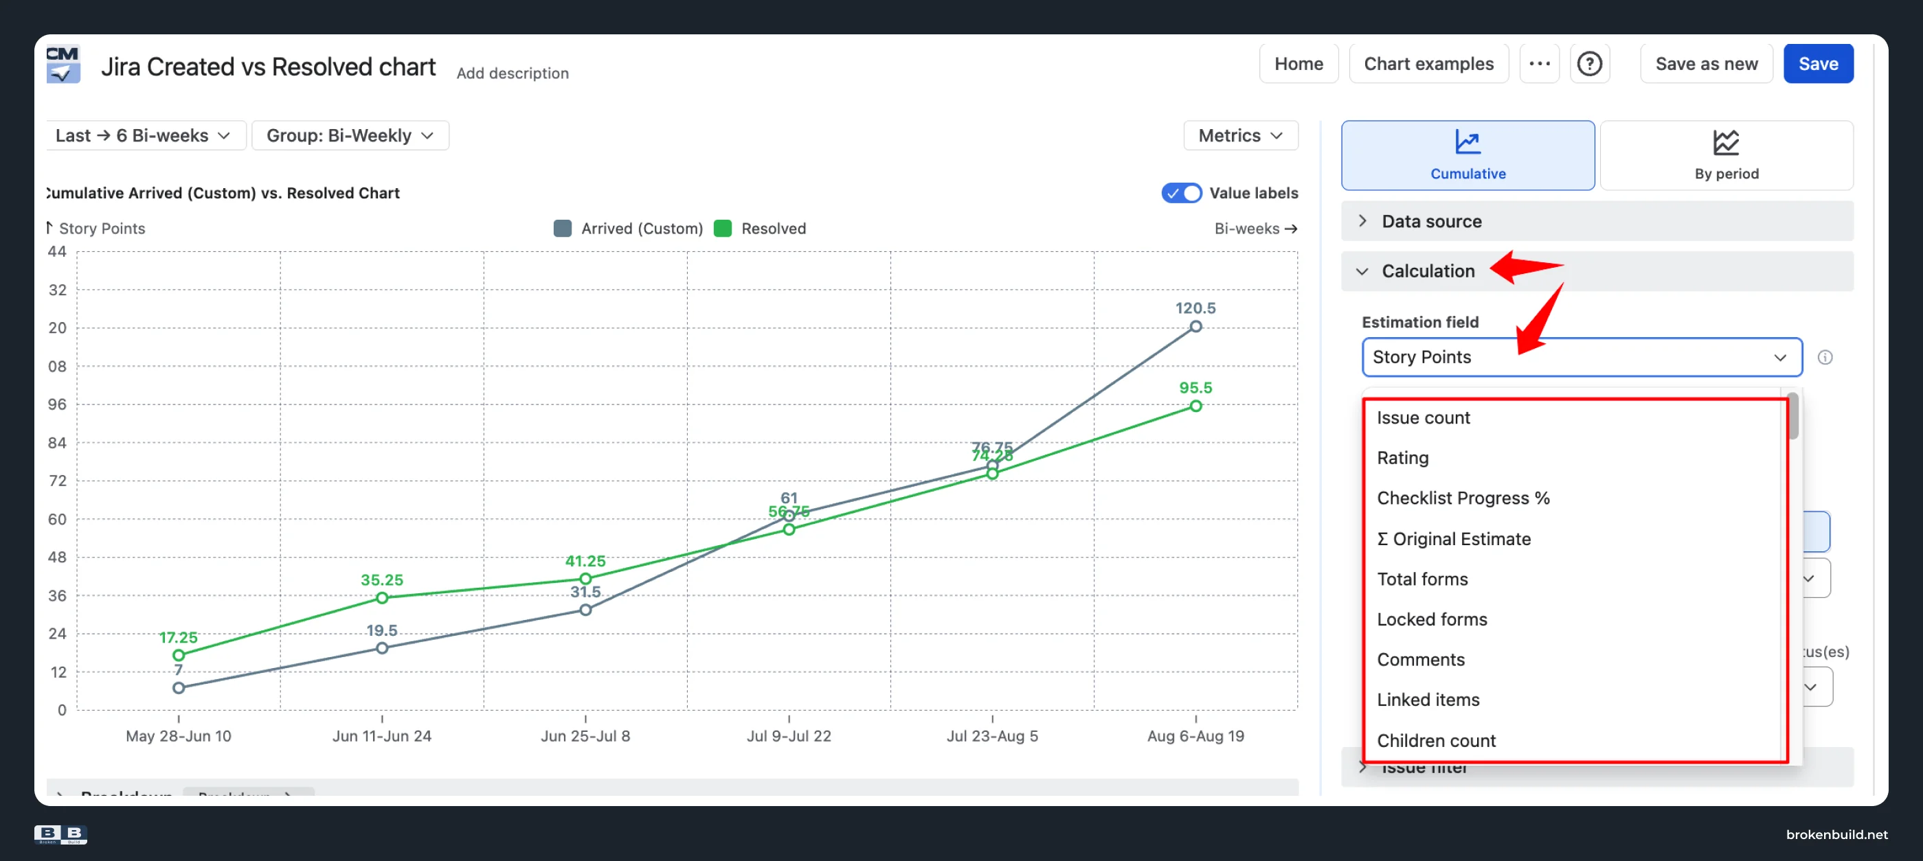
Task: Open the help question mark icon
Action: click(x=1589, y=64)
